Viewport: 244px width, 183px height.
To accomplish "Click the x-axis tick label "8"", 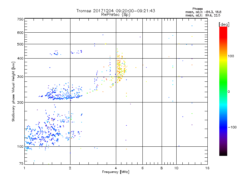I will (162, 168).
